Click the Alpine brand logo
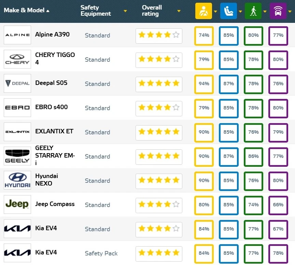The height and width of the screenshot is (265, 295). pos(17,35)
